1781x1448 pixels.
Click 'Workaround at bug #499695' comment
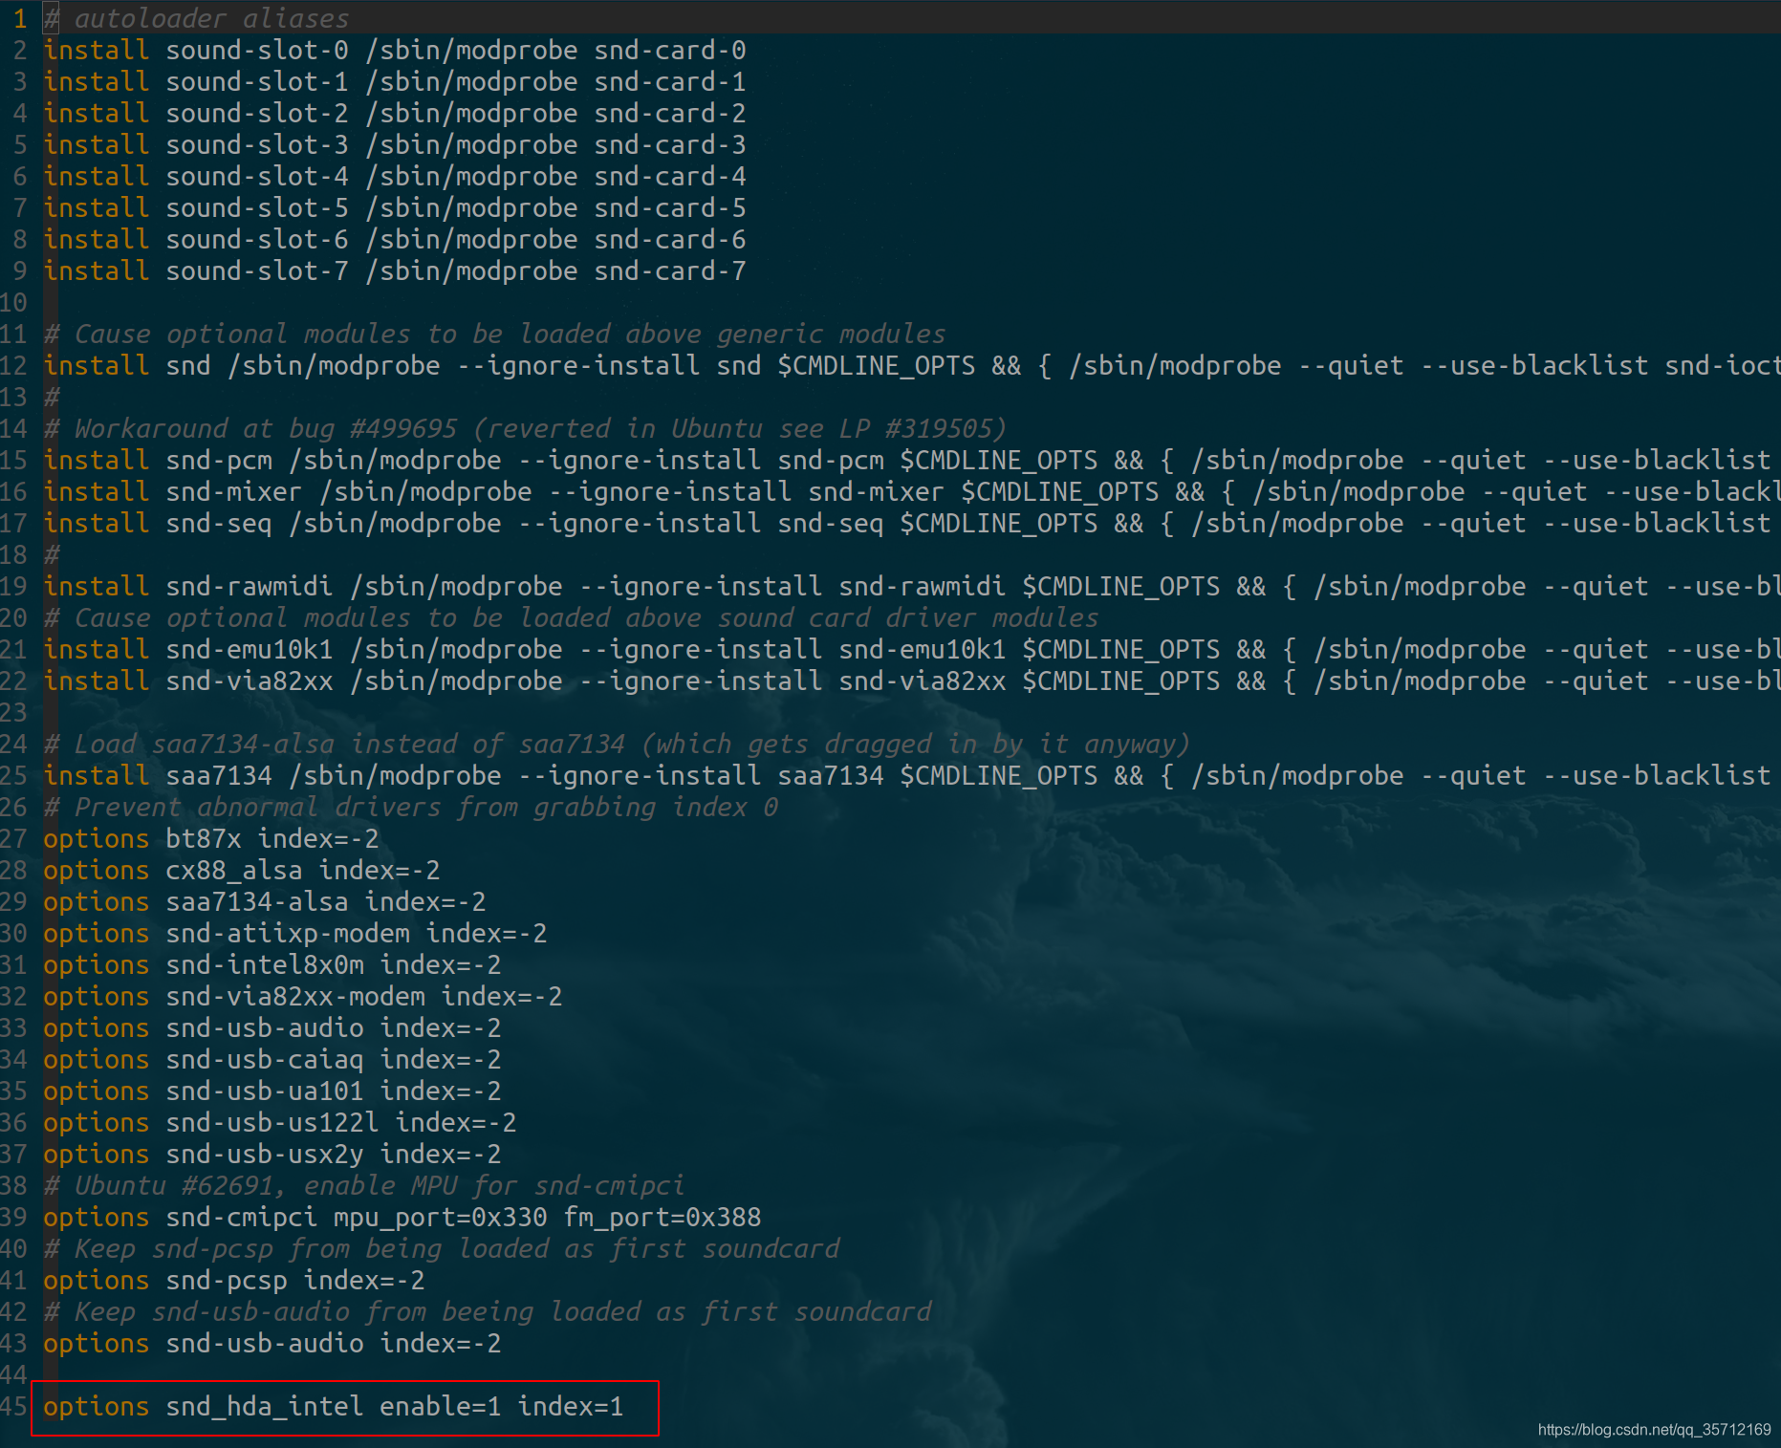(x=266, y=428)
